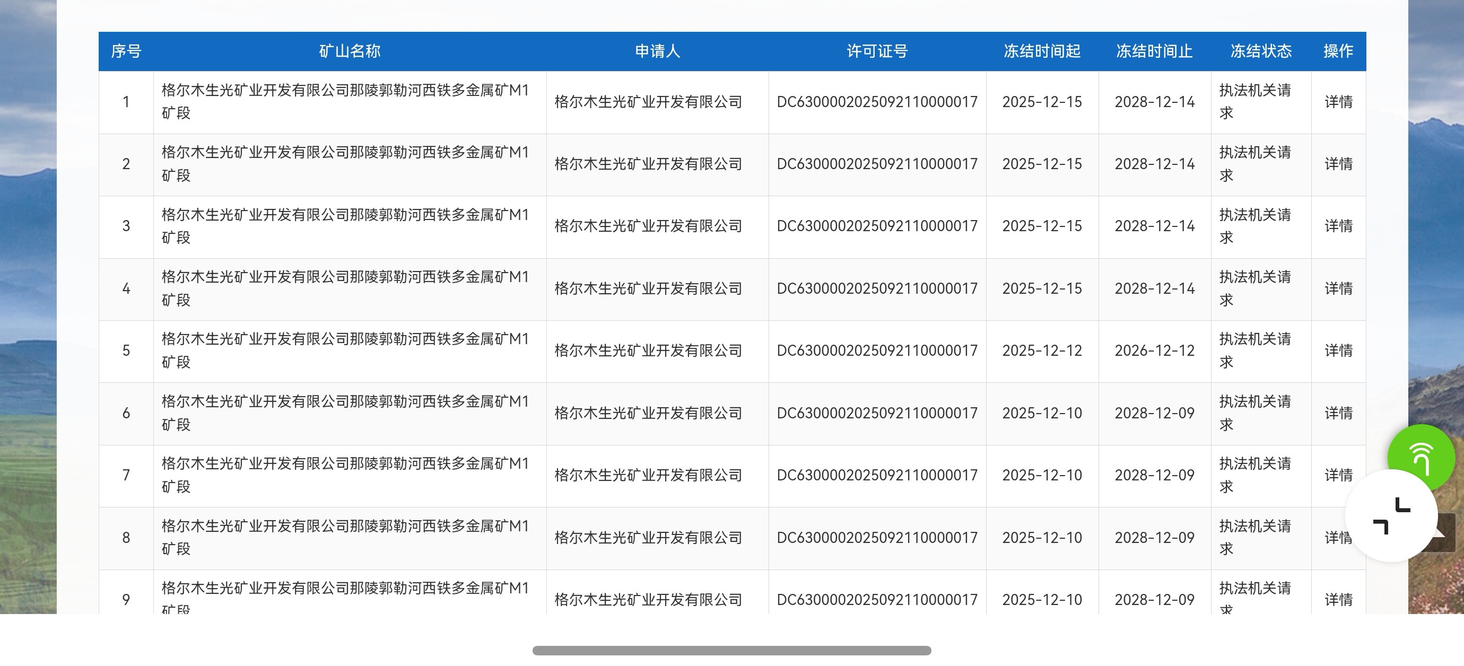
Task: Click the 矿山名称 column header
Action: coord(350,51)
